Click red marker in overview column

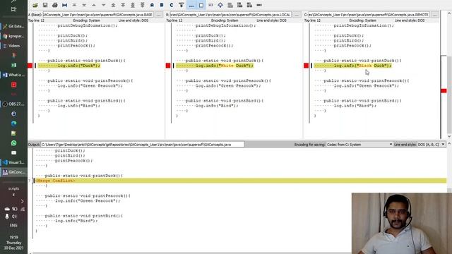pyautogui.click(x=444, y=91)
